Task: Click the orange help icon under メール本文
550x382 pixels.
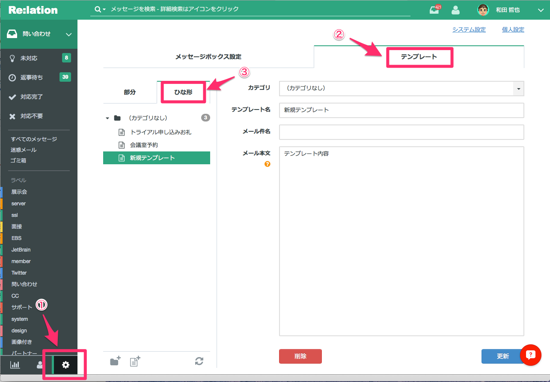Action: 268,164
